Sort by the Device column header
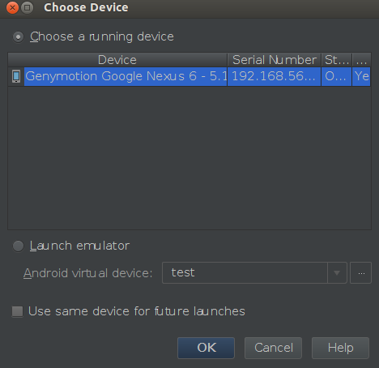This screenshot has width=379, height=368. (117, 60)
